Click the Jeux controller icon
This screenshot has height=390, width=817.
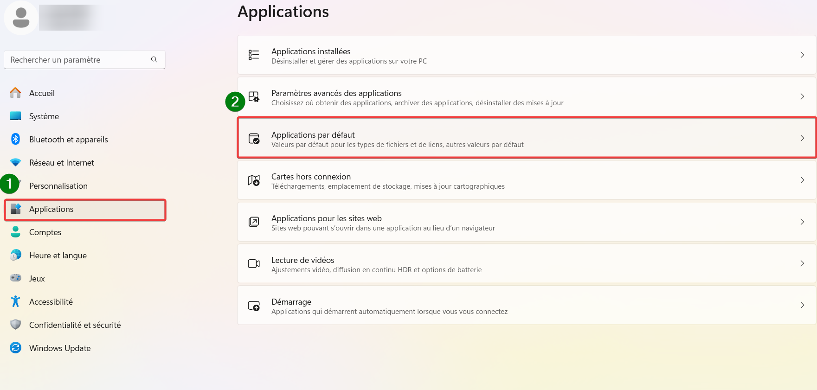pos(15,278)
